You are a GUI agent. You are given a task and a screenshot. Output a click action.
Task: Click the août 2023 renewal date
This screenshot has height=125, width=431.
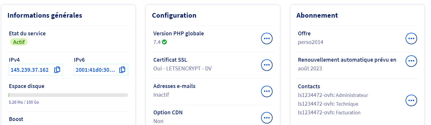click(x=310, y=69)
